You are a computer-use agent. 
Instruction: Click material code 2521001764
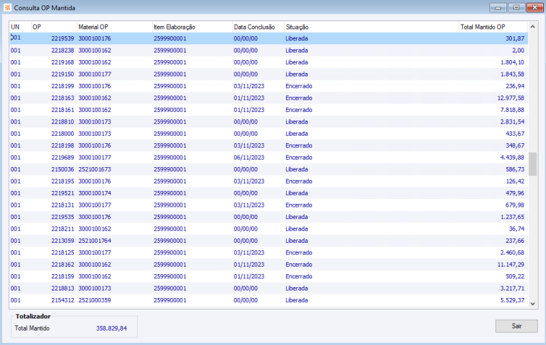(95, 241)
